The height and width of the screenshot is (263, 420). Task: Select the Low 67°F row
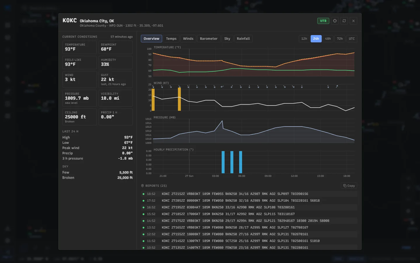pos(97,143)
